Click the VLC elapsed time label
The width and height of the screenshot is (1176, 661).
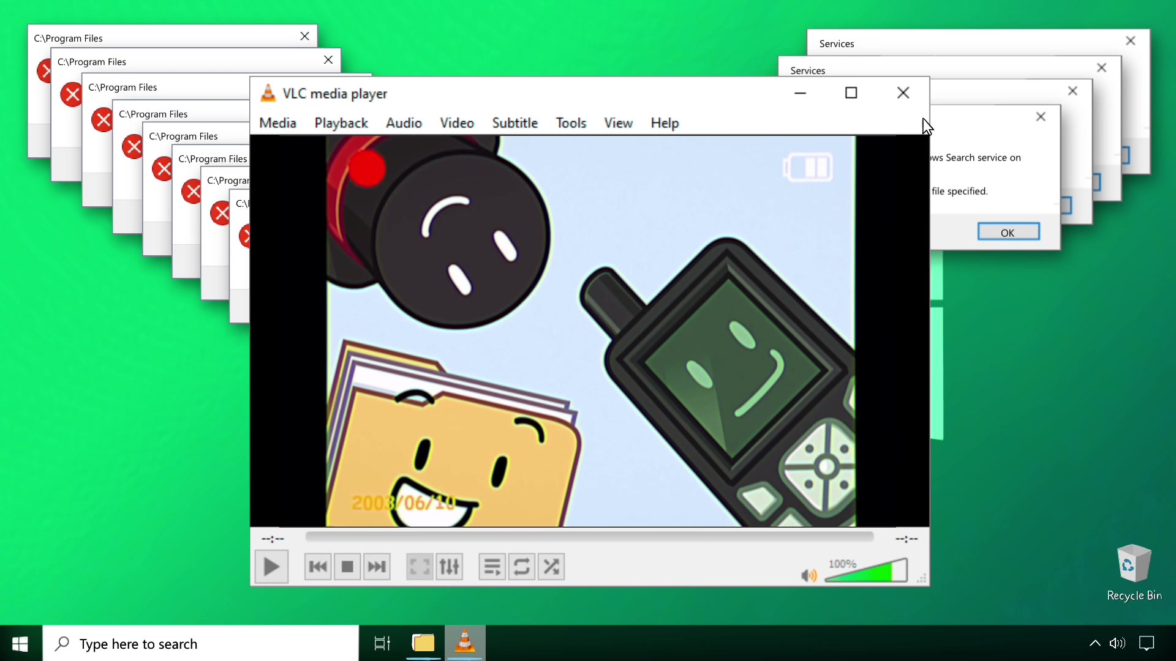[273, 539]
